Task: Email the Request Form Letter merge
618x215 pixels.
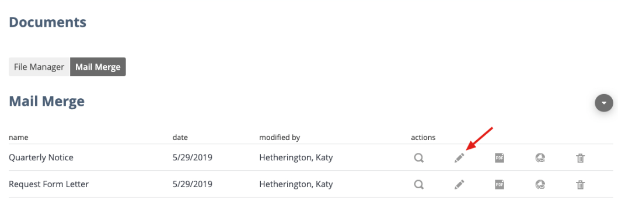Action: (540, 184)
